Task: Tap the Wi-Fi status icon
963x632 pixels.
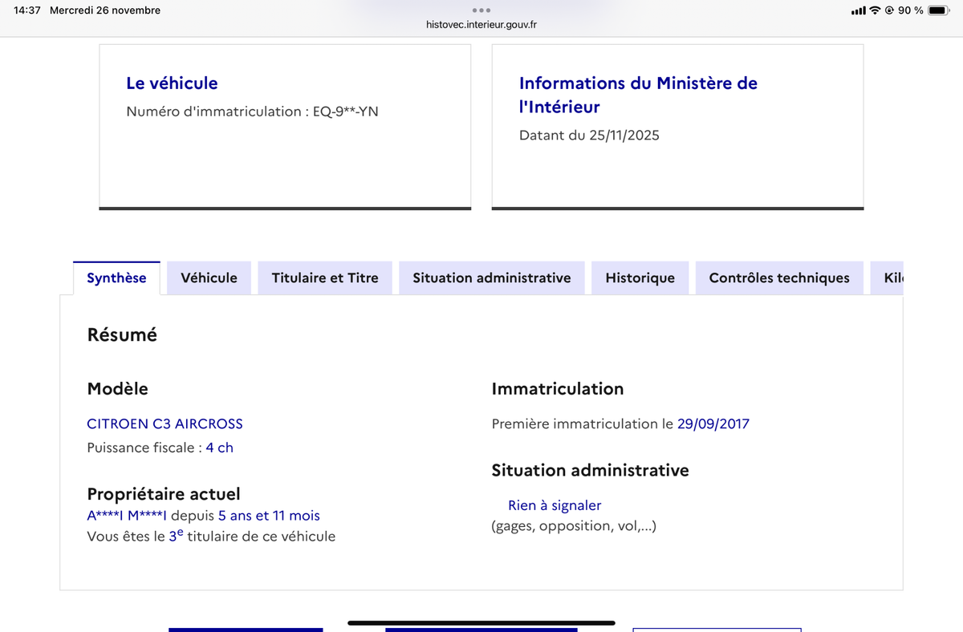Action: (875, 10)
